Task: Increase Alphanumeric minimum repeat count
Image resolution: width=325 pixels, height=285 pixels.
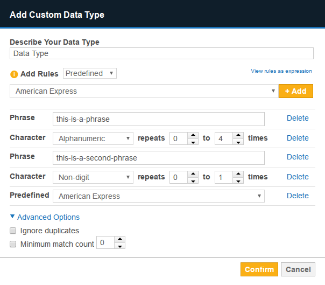Action: tap(193, 135)
